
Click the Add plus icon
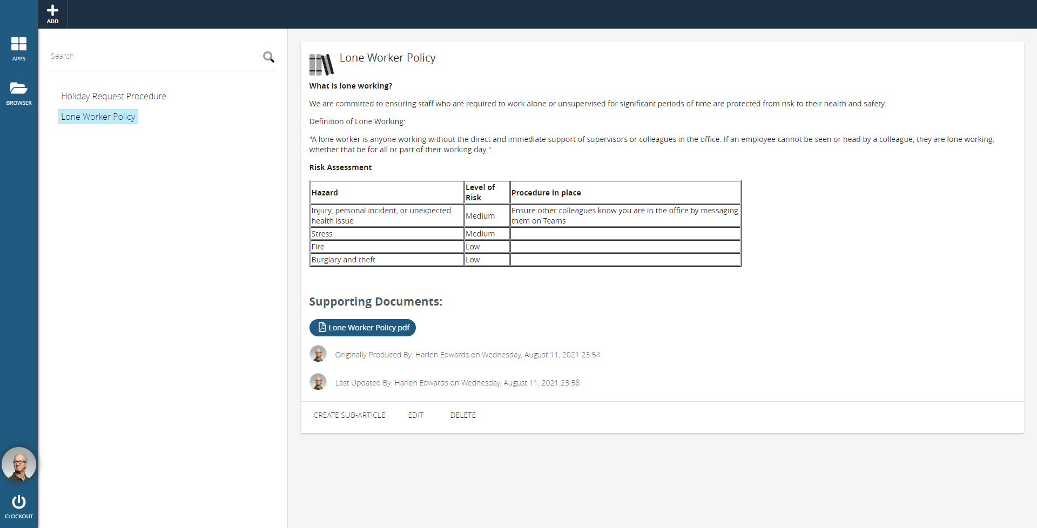(52, 11)
